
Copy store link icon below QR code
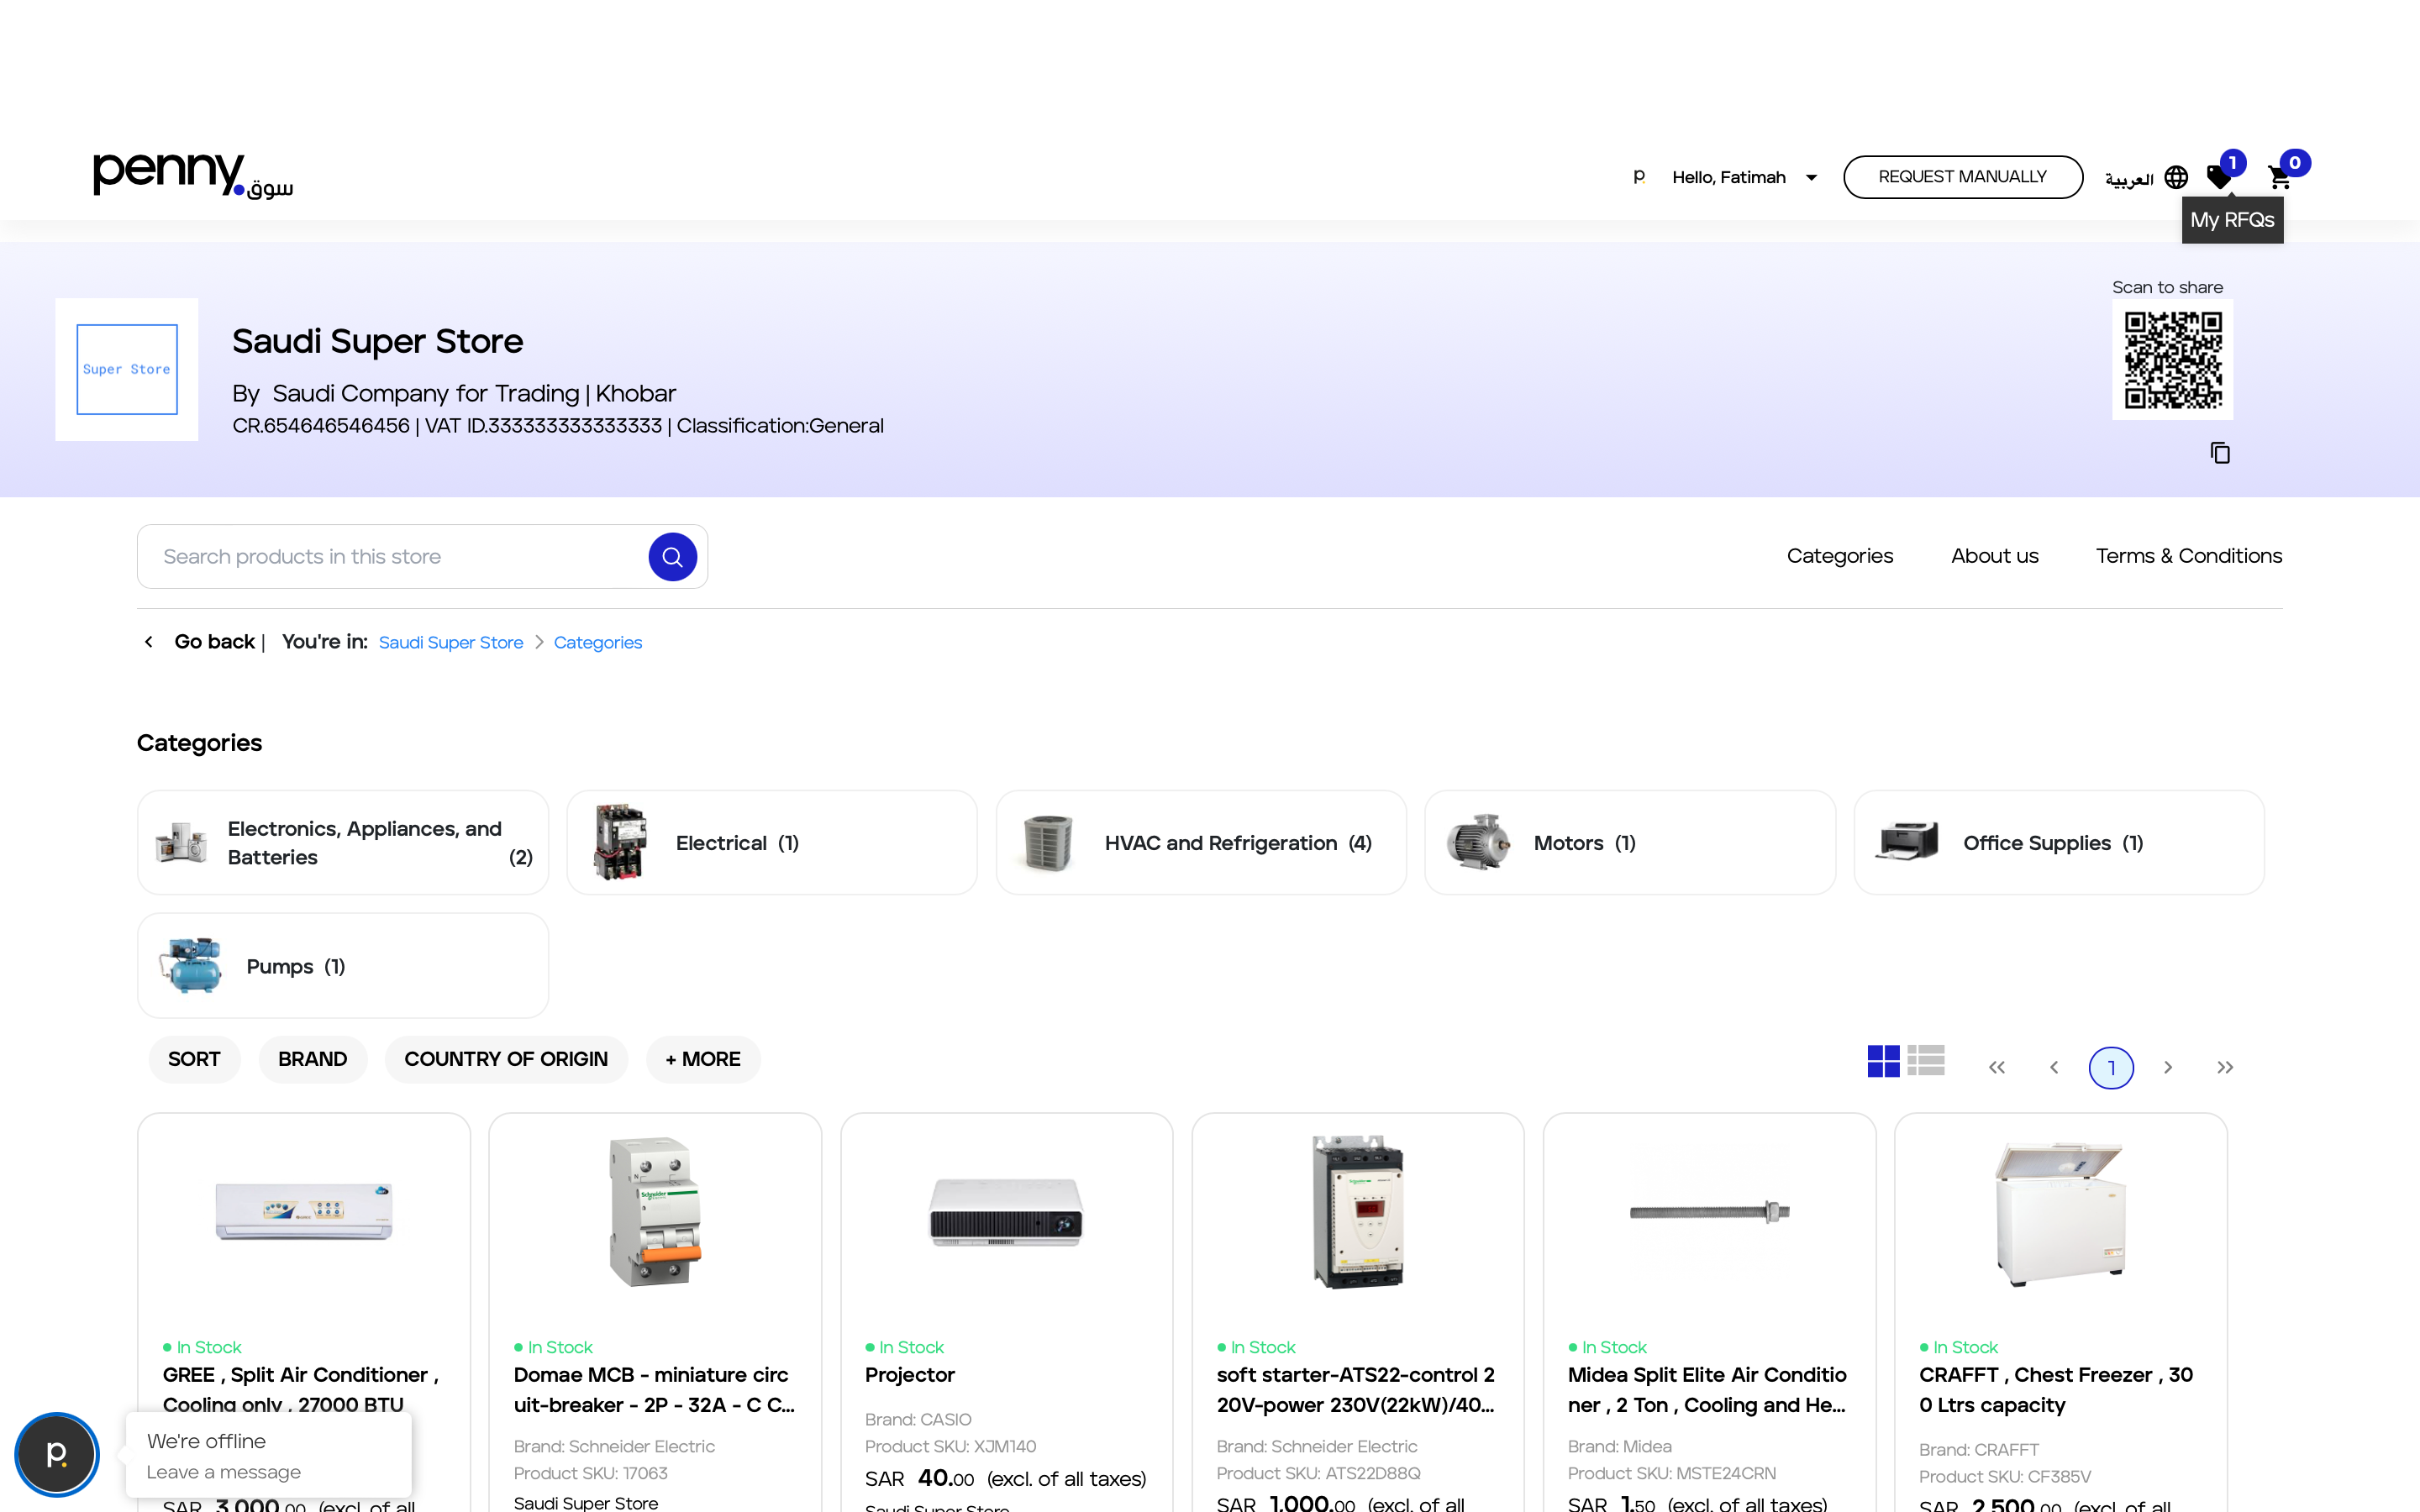click(2220, 453)
